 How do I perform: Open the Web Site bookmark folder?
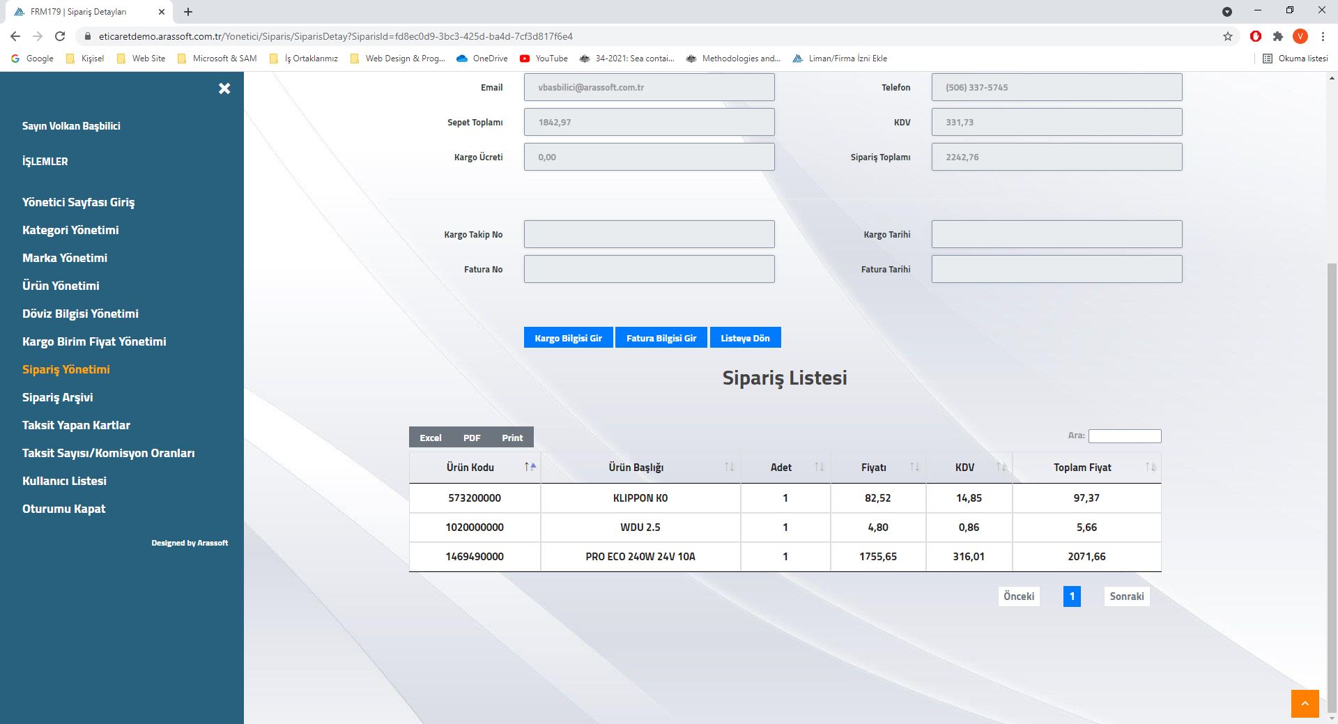coord(141,59)
